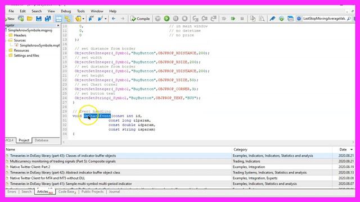The image size is (360, 202).
Task: Navigate back with the left arrow
Action: [114, 19]
